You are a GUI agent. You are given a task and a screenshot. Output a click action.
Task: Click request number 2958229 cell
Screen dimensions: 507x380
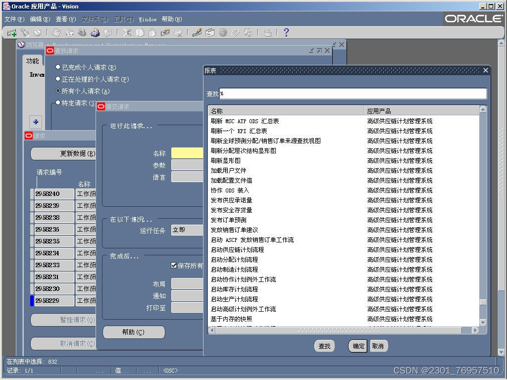point(54,301)
